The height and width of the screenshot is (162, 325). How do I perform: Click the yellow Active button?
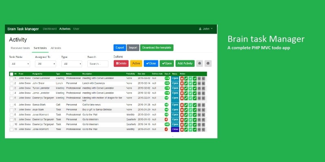point(136,63)
